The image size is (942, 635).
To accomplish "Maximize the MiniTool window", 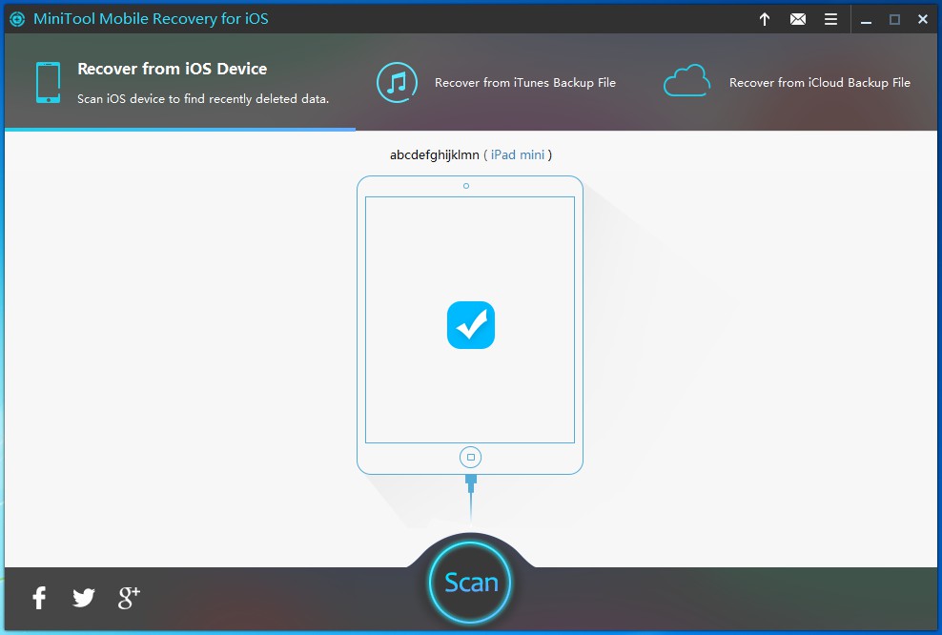I will (x=894, y=20).
